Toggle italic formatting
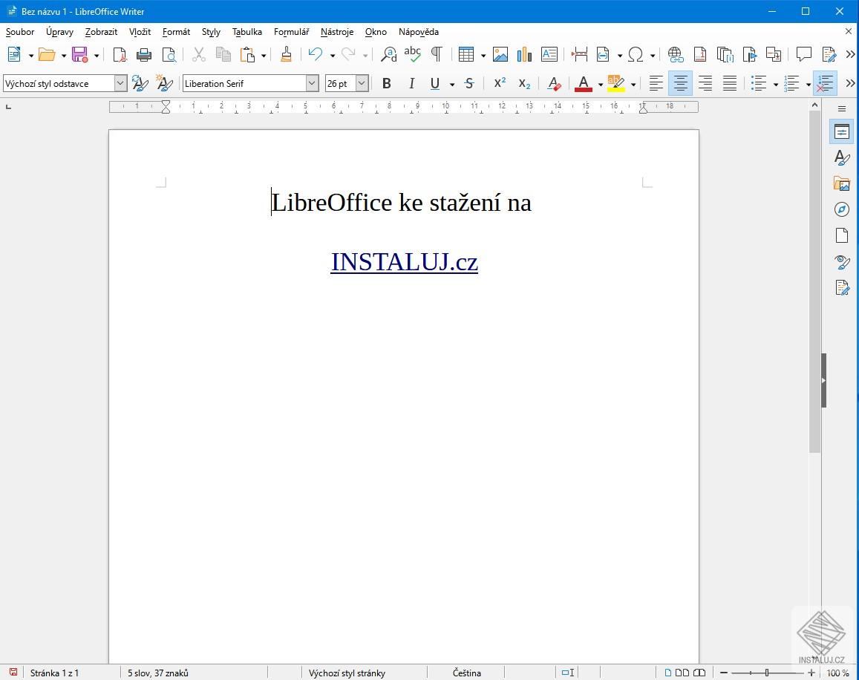Image resolution: width=859 pixels, height=680 pixels. point(411,83)
